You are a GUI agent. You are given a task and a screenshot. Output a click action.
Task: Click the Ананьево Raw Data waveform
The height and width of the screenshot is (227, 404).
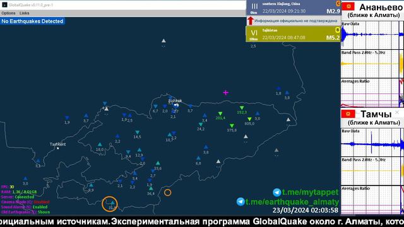[x=372, y=35]
